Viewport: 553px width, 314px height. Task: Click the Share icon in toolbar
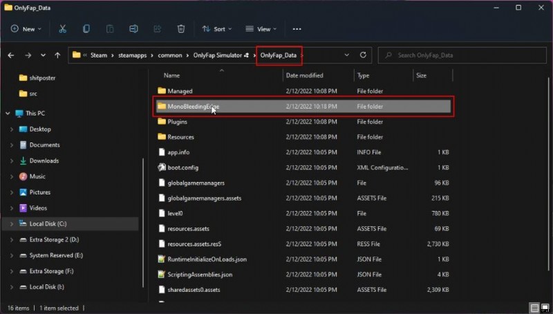click(158, 29)
